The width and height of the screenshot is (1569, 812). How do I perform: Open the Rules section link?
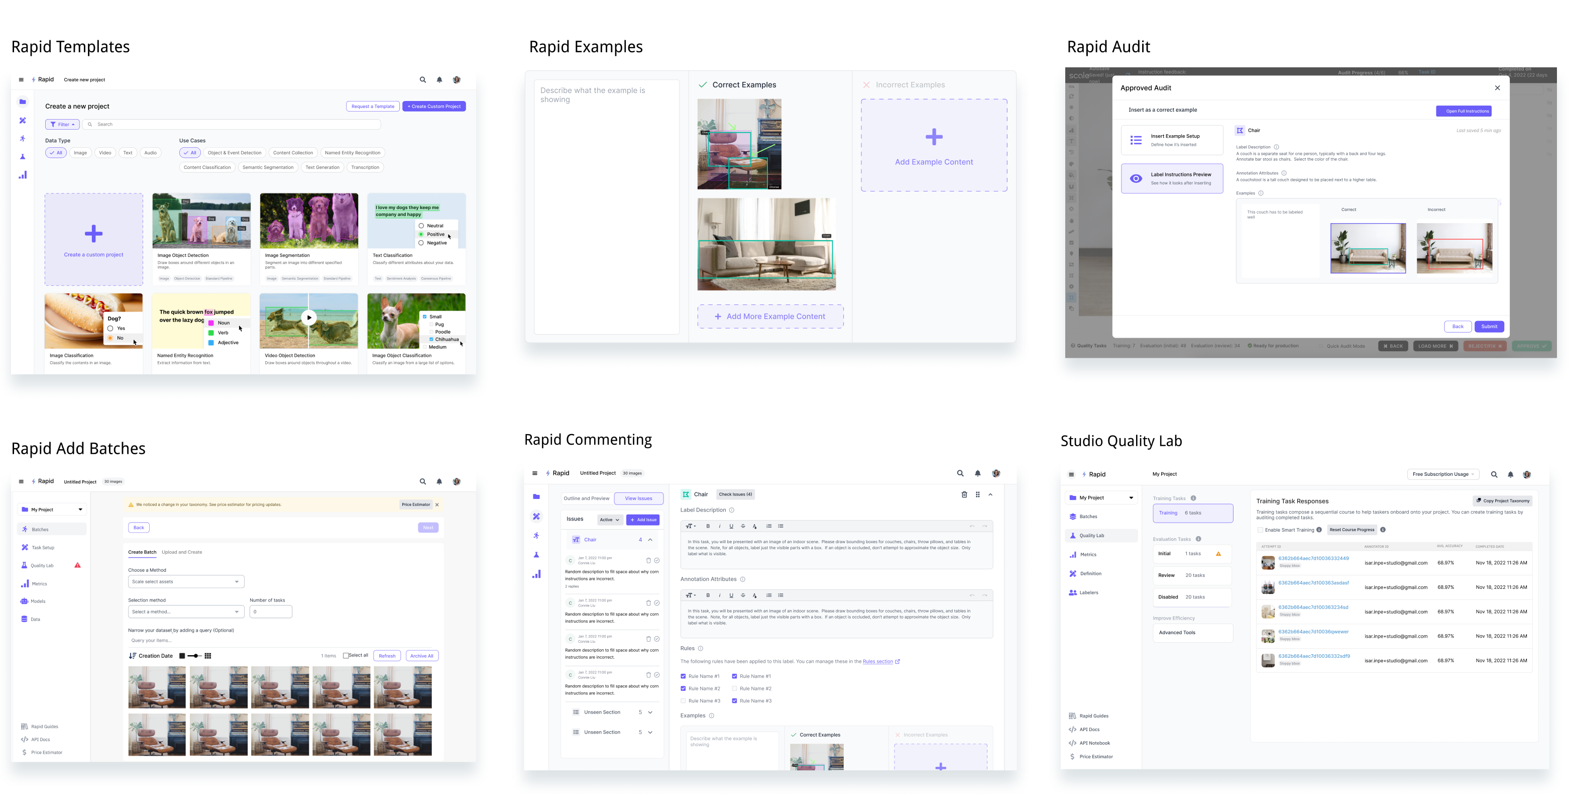point(878,662)
